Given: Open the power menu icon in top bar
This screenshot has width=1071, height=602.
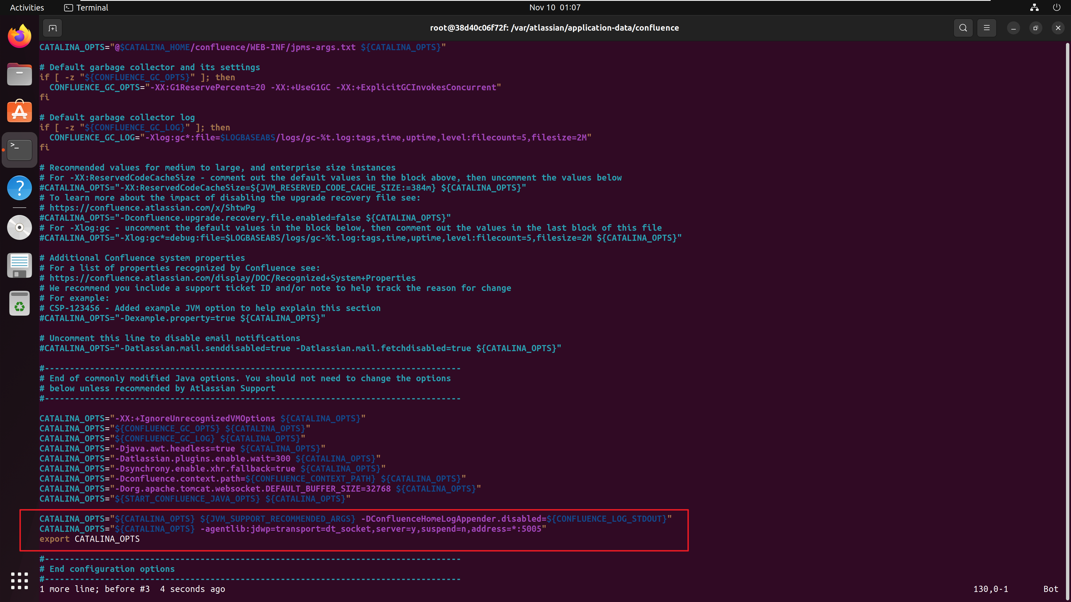Looking at the screenshot, I should point(1056,8).
